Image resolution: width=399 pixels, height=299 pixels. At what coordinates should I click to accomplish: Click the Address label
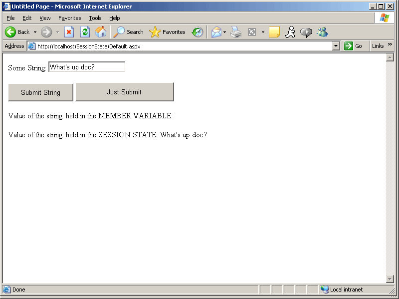(x=14, y=46)
